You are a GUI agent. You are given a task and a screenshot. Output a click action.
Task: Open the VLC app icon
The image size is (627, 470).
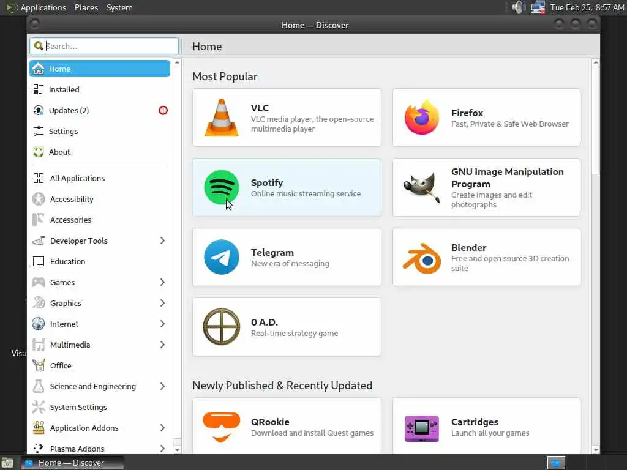(222, 117)
